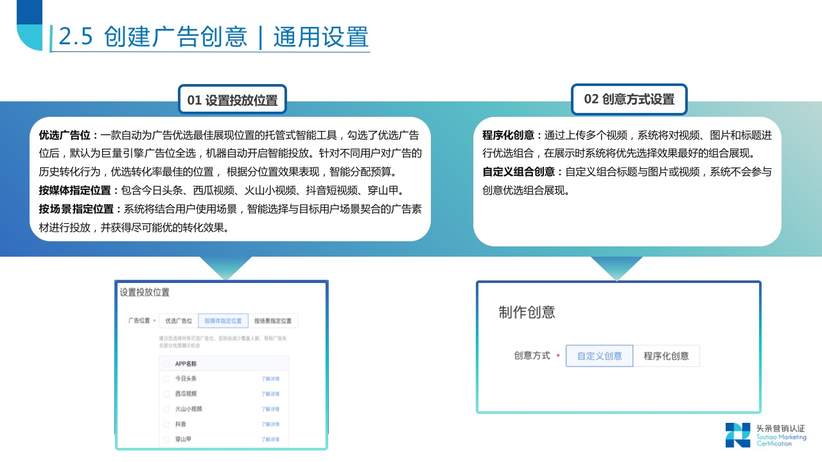This screenshot has height=462, width=822.
Task: Click the 头条营销认证 logo icon
Action: click(x=738, y=435)
